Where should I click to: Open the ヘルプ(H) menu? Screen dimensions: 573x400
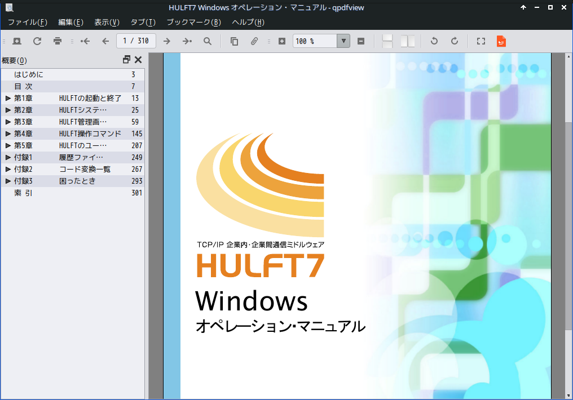[x=248, y=23]
